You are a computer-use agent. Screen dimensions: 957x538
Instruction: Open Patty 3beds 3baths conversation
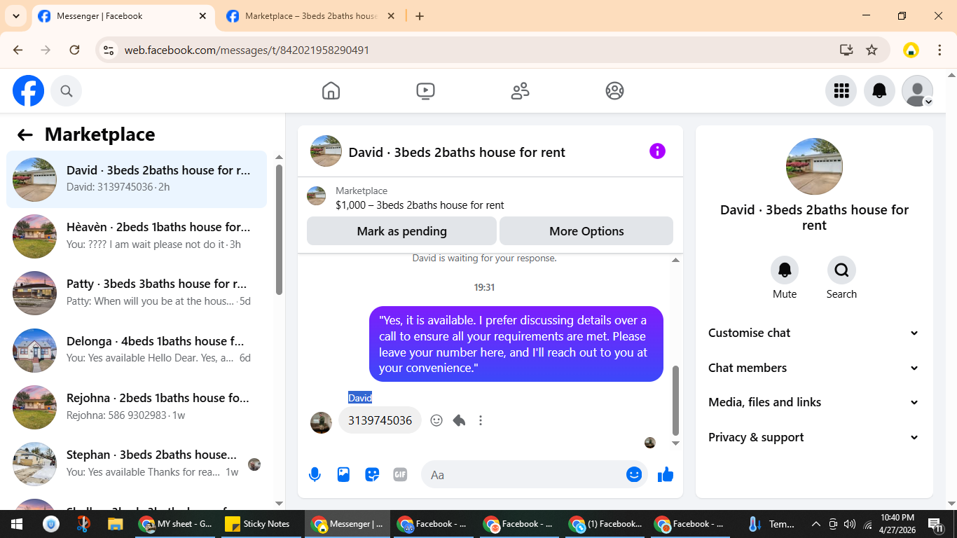coord(137,293)
